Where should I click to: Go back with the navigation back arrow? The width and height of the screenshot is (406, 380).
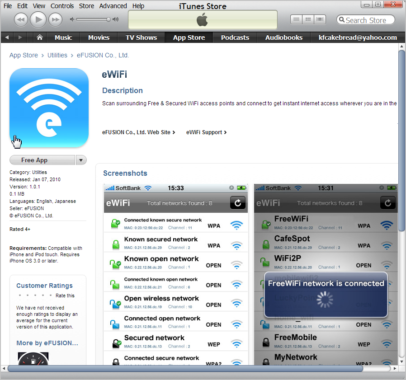(x=7, y=38)
